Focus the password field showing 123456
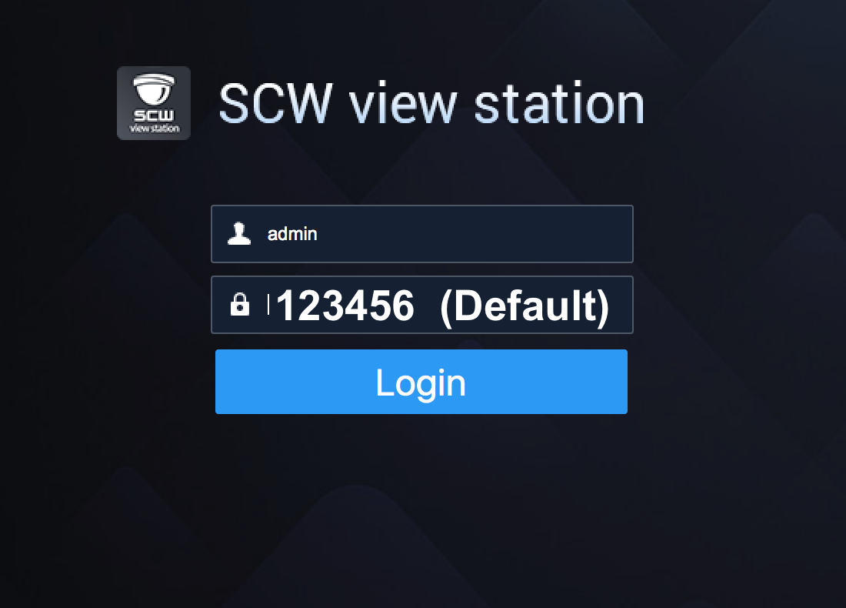The height and width of the screenshot is (608, 846). coord(422,305)
